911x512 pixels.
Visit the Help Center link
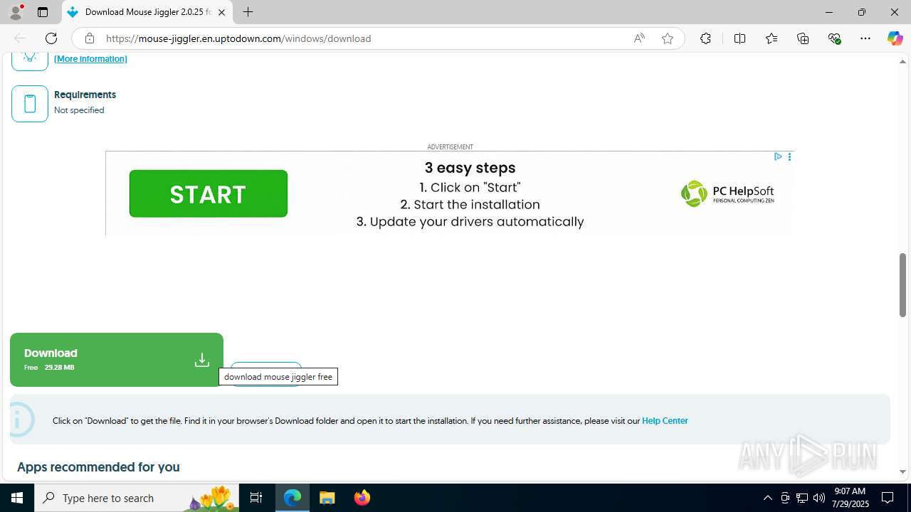[x=665, y=421]
